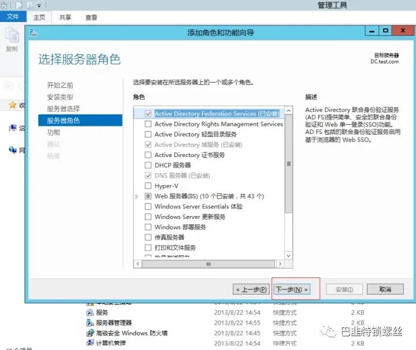This screenshot has width=416, height=350.
Task: Check Windows 部署服务 checkbox
Action: pyautogui.click(x=148, y=227)
